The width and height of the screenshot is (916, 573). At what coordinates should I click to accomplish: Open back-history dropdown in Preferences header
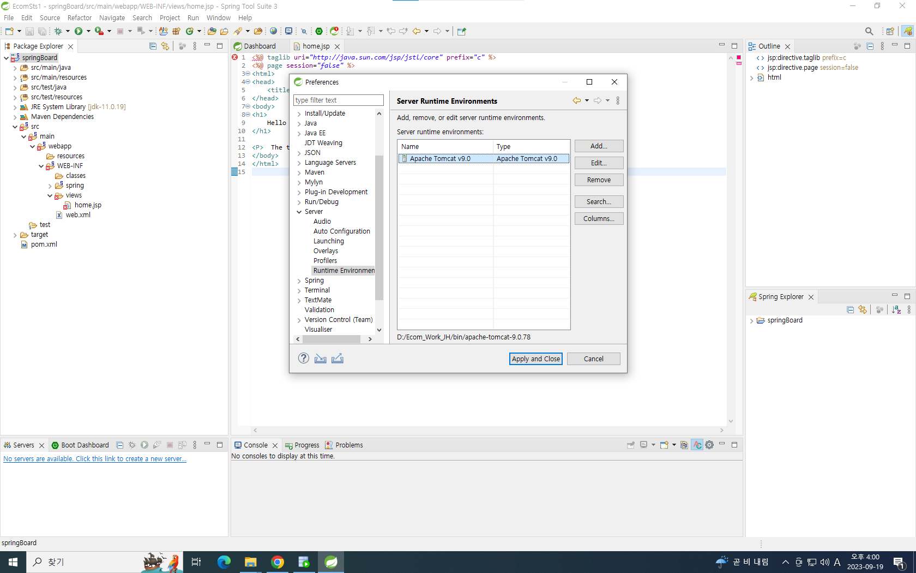coord(587,100)
